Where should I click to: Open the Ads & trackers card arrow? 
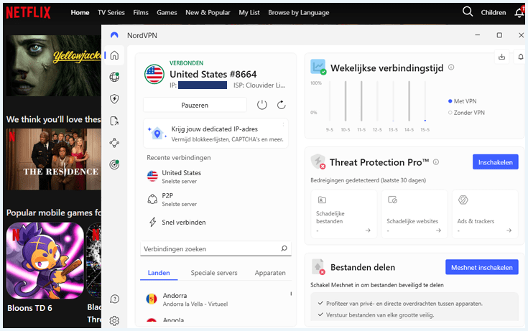click(509, 230)
